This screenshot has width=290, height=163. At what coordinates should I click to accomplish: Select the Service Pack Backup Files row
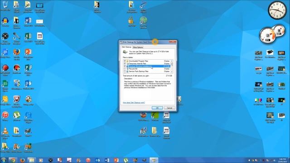[147, 72]
